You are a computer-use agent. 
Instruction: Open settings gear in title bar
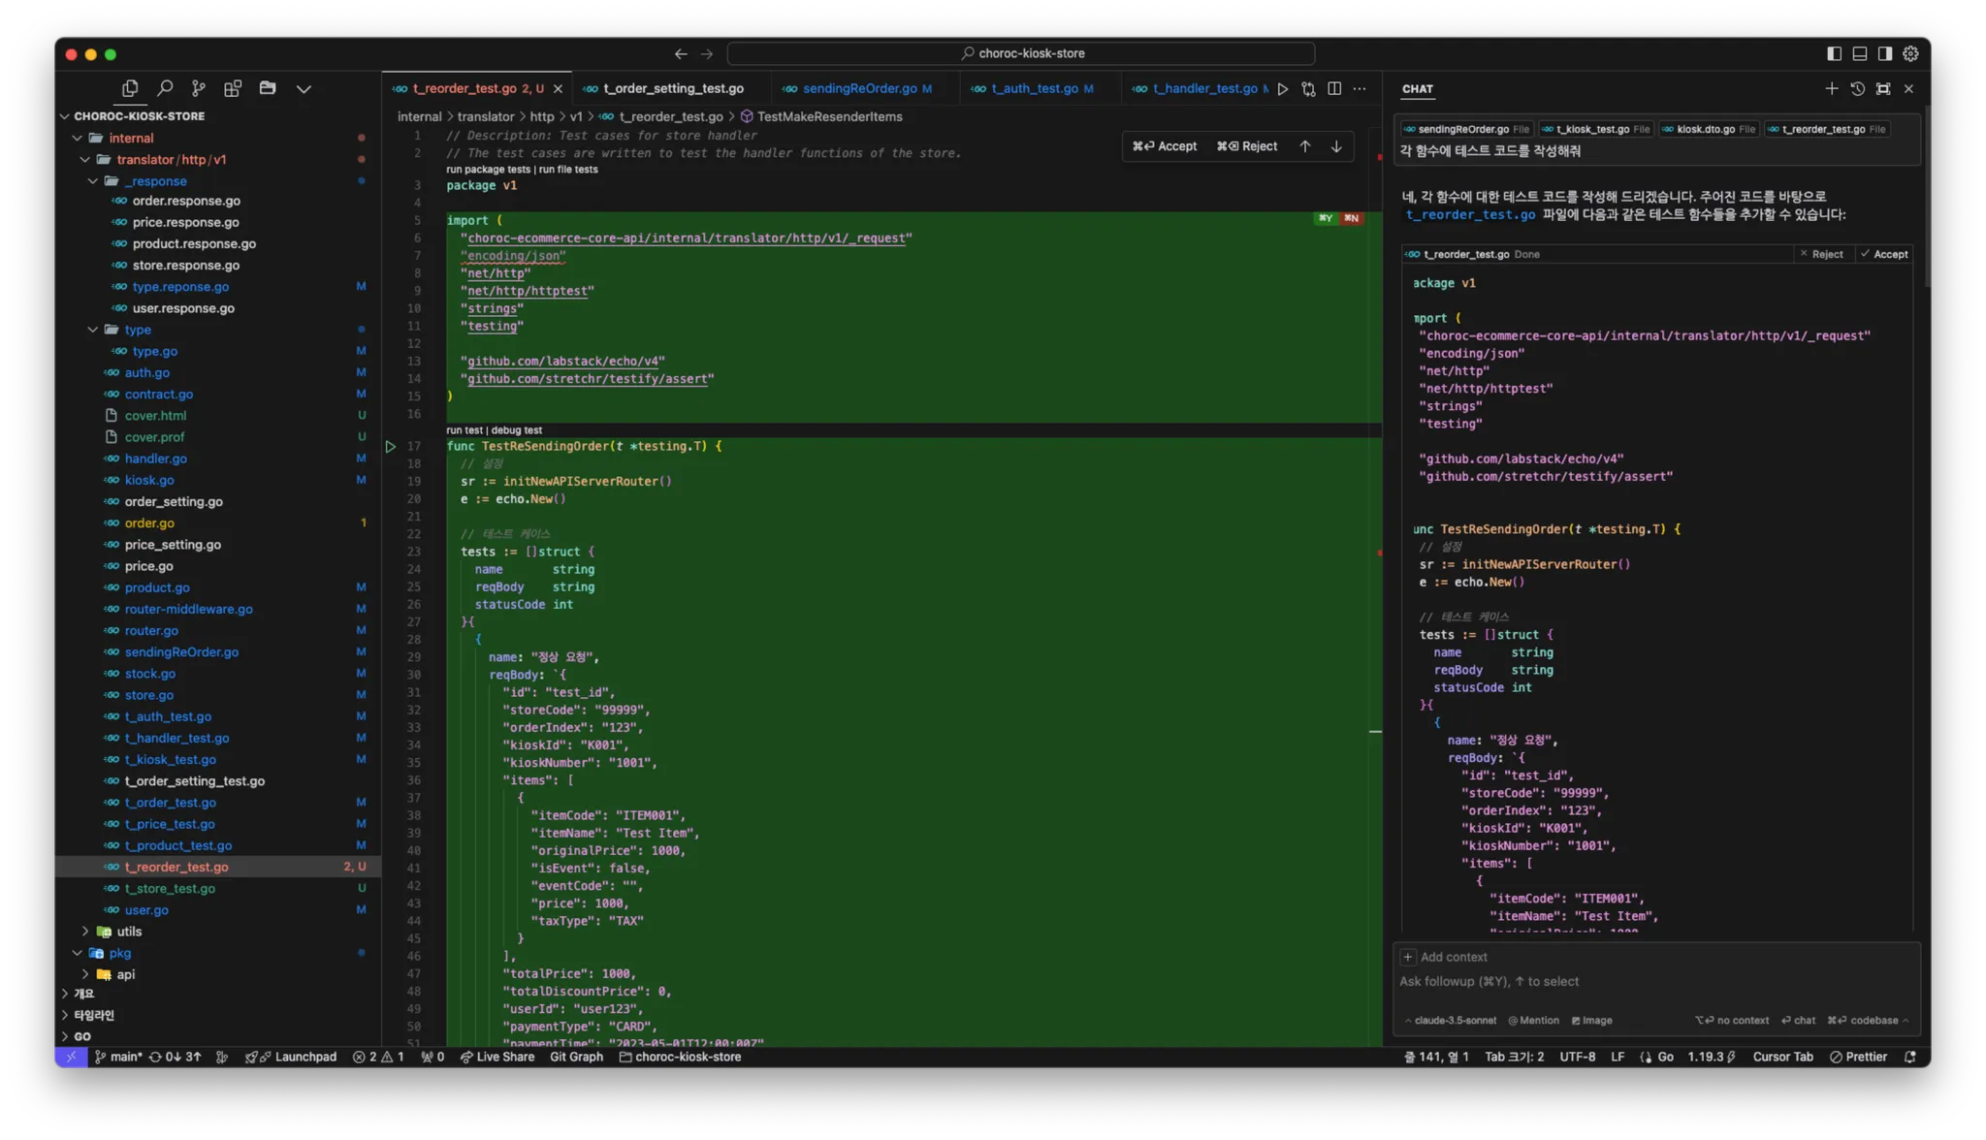pos(1910,53)
